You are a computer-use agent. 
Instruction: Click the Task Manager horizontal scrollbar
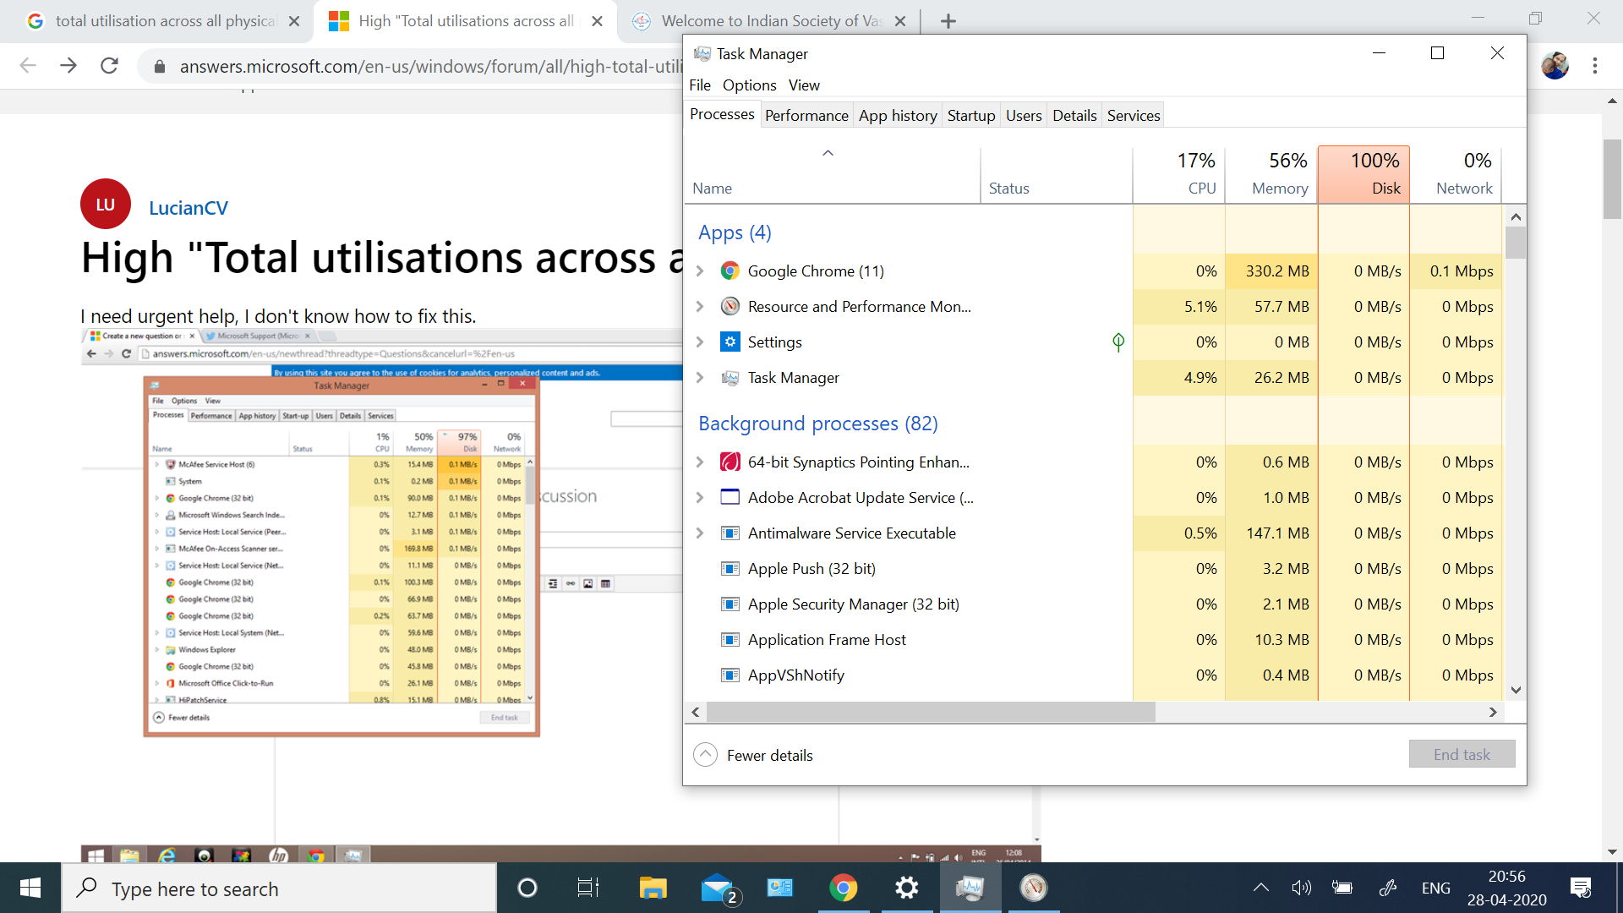(931, 712)
